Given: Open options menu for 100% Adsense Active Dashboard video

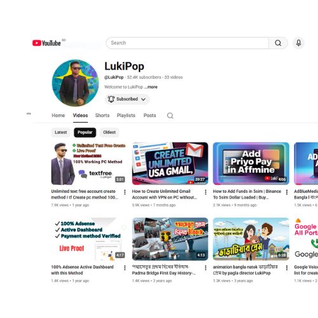Looking at the screenshot, I should (x=125, y=268).
